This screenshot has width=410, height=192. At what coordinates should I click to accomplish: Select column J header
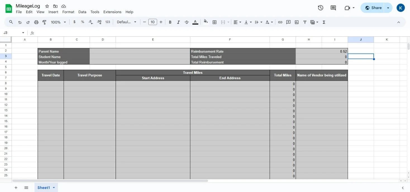(361, 39)
